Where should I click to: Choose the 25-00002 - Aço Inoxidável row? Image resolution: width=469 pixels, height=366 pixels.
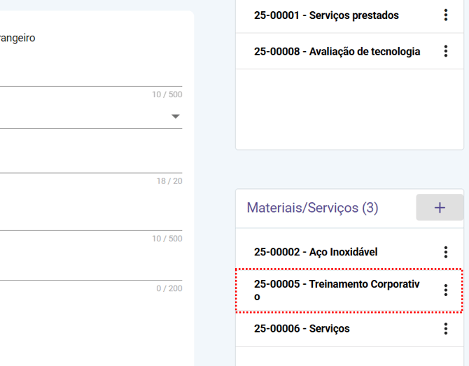315,252
